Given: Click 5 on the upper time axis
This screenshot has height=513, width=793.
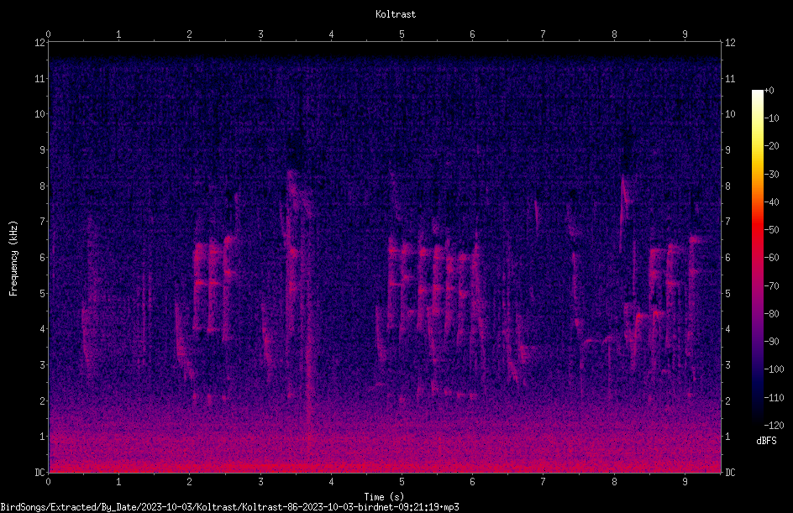Looking at the screenshot, I should pos(402,34).
